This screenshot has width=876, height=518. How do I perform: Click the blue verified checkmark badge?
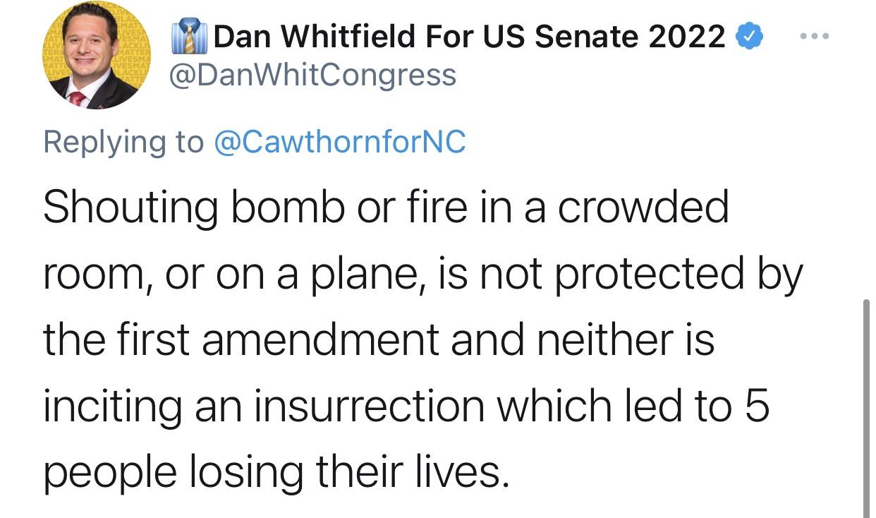tap(749, 37)
